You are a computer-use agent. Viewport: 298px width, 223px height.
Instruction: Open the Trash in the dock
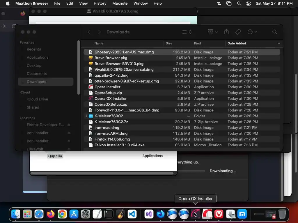coord(282,214)
